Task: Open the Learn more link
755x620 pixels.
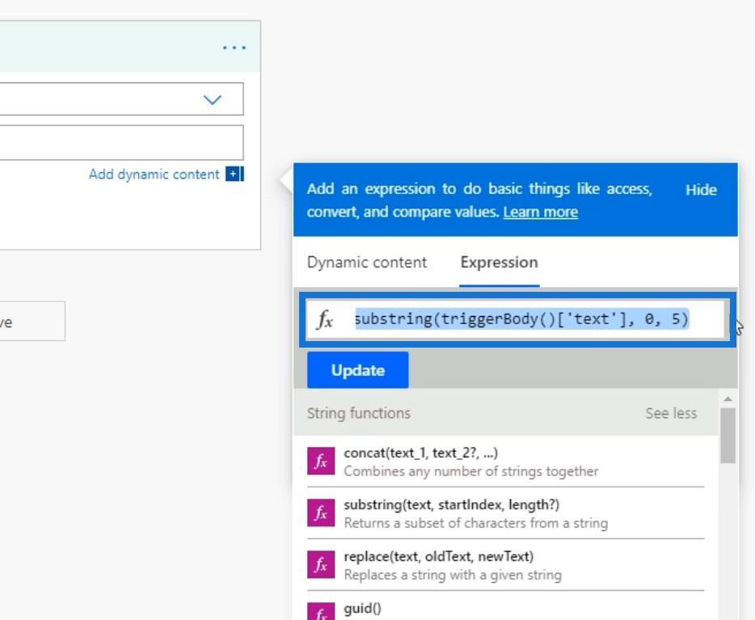Action: 540,212
